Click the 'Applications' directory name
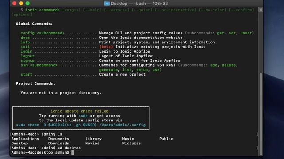 tap(25, 139)
